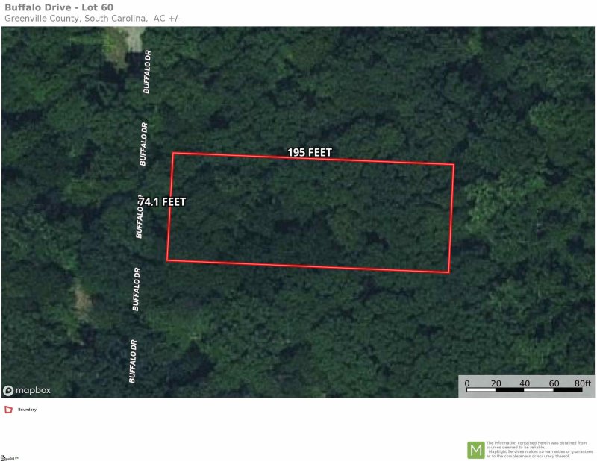Click the northernmost BUFFALO DR road label
Screen dimensions: 597x461
[x=147, y=72]
